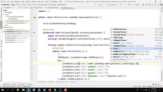Open gradle-wrapper.properties file
This screenshot has height=92, width=163.
[x=17, y=34]
